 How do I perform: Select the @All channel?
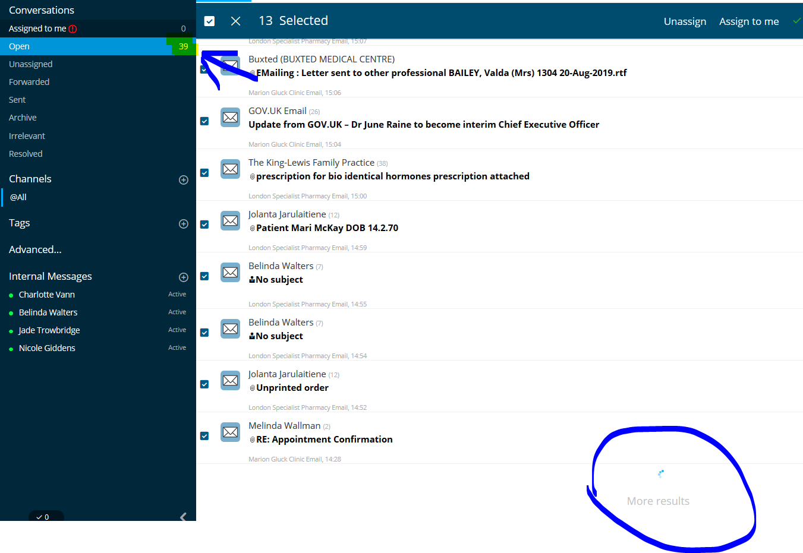click(18, 197)
